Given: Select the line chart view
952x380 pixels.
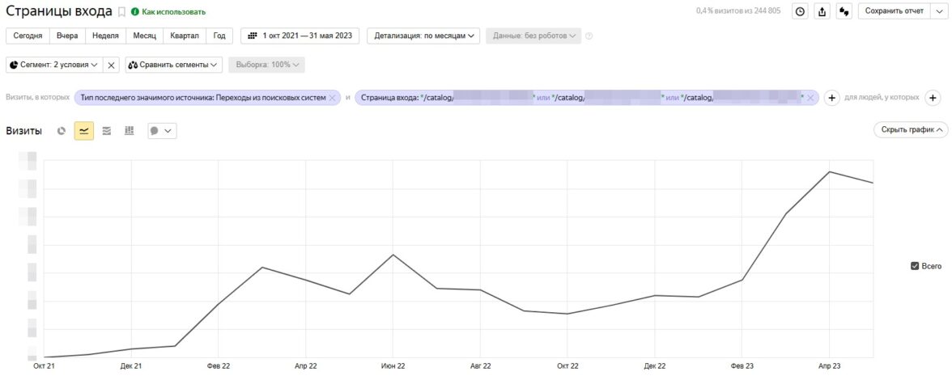Looking at the screenshot, I should tap(84, 131).
